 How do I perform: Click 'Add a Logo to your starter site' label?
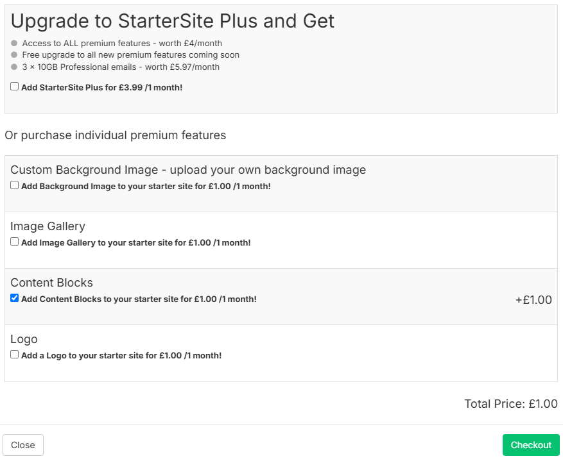coord(121,356)
